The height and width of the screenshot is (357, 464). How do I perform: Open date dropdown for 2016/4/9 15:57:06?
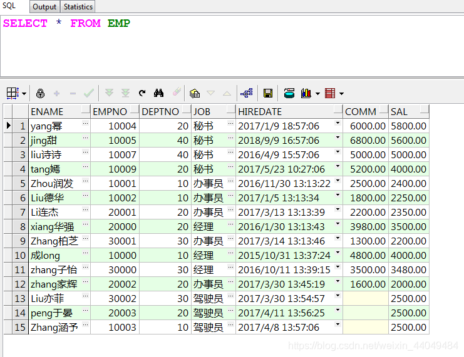pyautogui.click(x=338, y=152)
